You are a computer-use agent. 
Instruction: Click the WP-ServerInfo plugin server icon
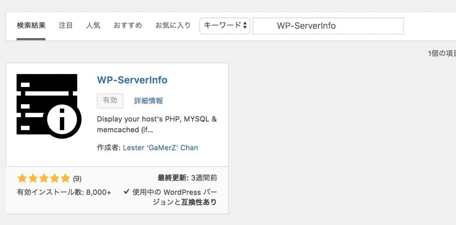(x=49, y=105)
